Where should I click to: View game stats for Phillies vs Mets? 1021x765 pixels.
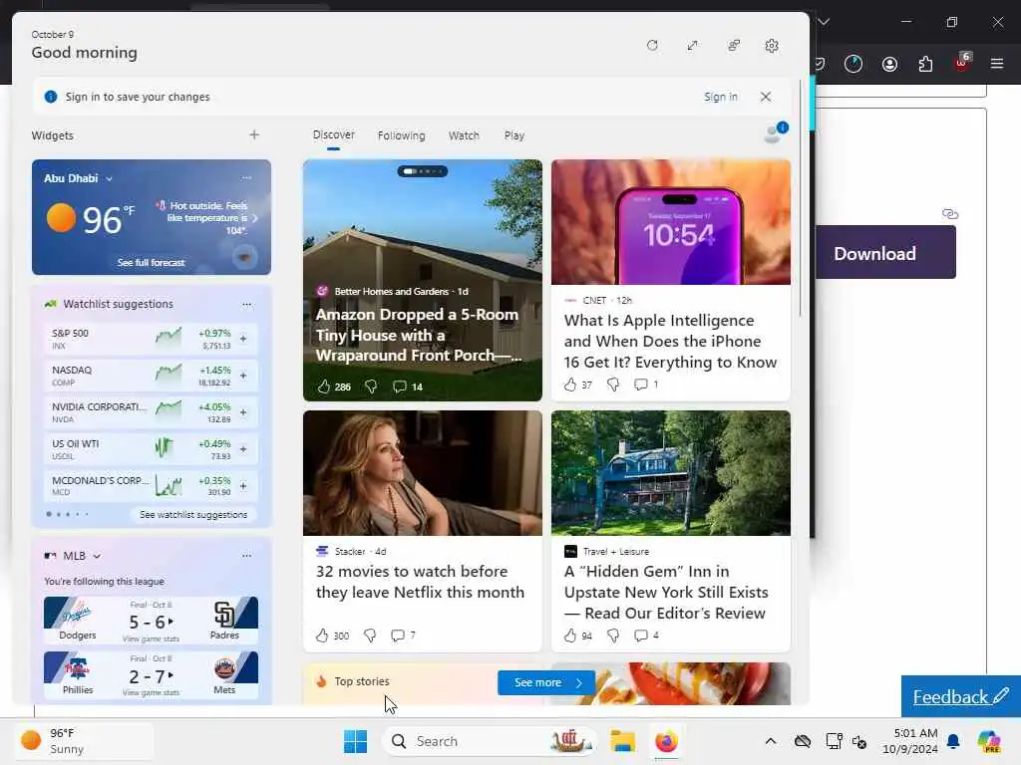[x=151, y=693]
